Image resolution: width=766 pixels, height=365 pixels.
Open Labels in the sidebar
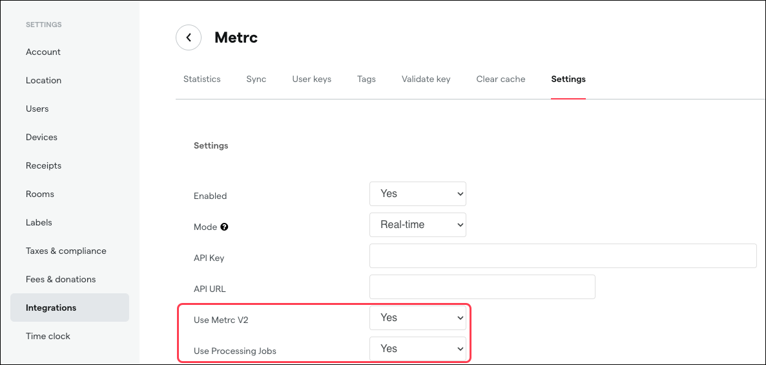(39, 222)
